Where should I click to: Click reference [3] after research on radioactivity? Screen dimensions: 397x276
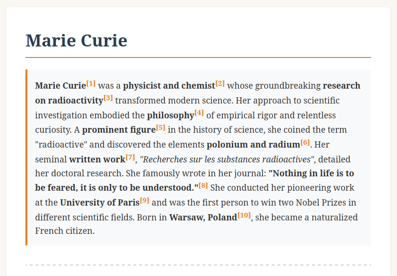pyautogui.click(x=108, y=98)
